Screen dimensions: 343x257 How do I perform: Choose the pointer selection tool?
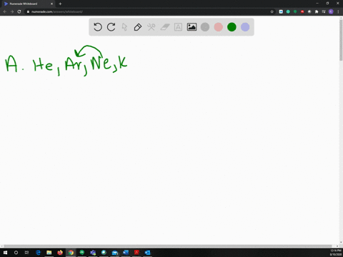[x=124, y=27]
